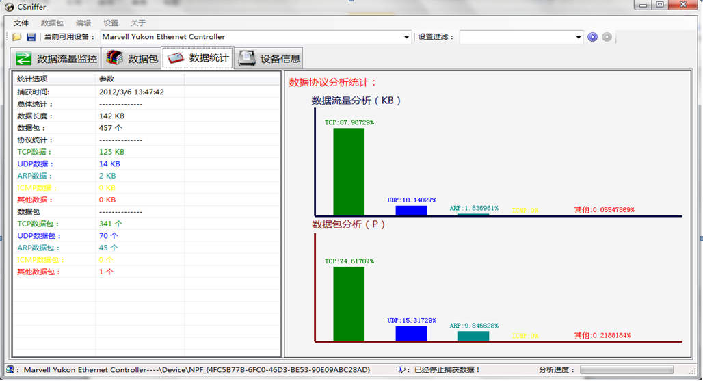This screenshot has width=703, height=381.
Task: Click the value 45 个
Action: pyautogui.click(x=109, y=248)
